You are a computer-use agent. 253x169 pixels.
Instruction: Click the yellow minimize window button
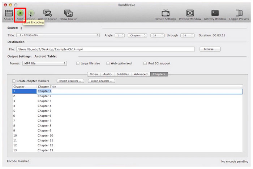10,5
